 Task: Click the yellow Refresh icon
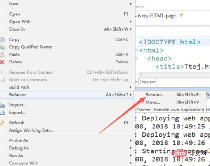coord(2,123)
